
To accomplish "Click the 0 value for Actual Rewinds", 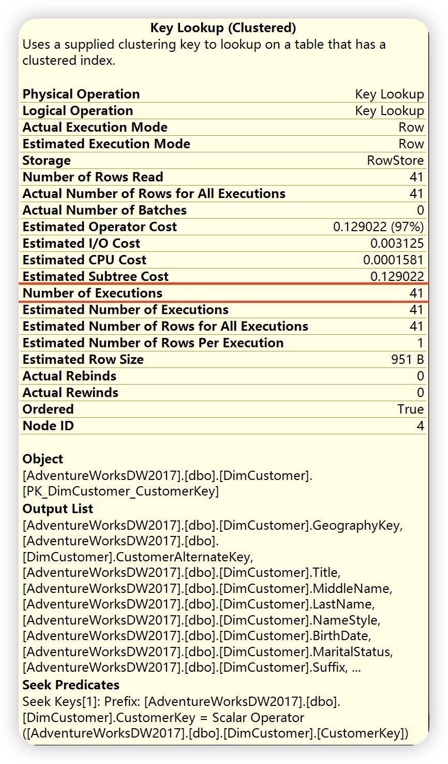I will point(421,393).
